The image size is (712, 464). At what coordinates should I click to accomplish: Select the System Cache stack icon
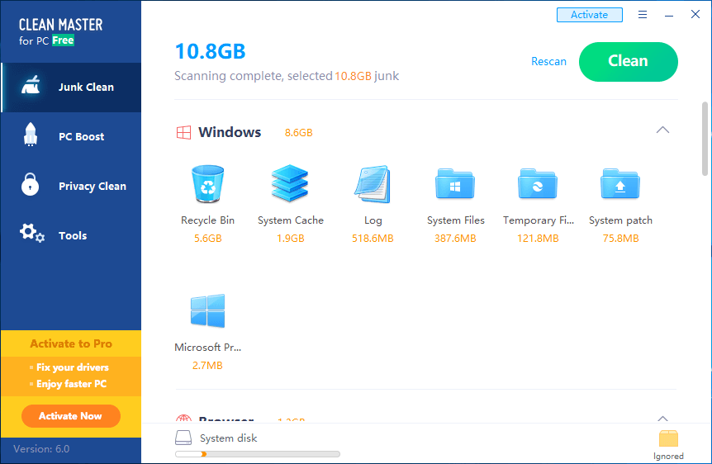(x=290, y=183)
